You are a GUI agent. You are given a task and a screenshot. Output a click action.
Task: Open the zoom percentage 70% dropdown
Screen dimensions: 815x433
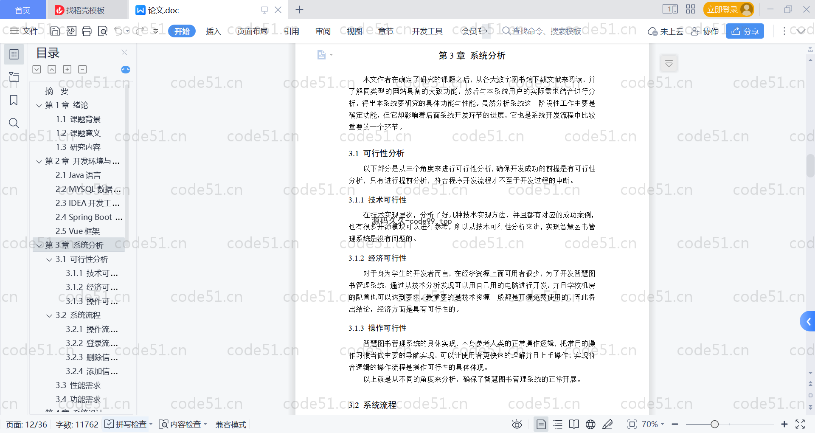click(653, 424)
